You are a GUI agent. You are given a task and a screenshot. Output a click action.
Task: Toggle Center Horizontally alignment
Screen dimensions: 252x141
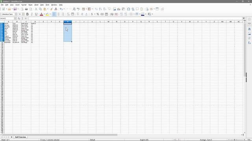point(59,14)
